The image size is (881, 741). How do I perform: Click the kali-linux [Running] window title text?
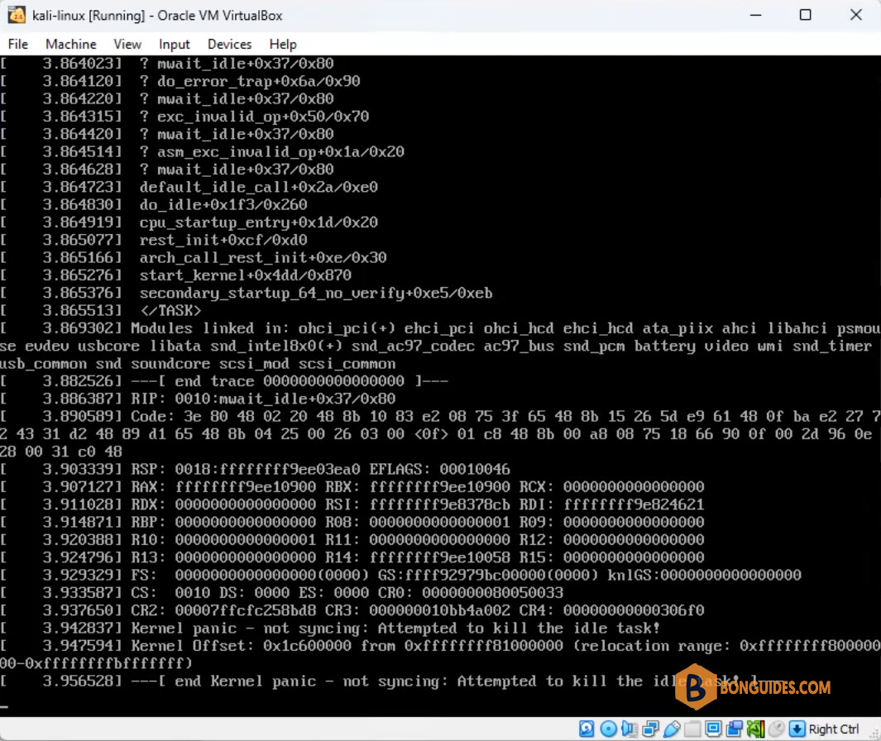[x=157, y=15]
